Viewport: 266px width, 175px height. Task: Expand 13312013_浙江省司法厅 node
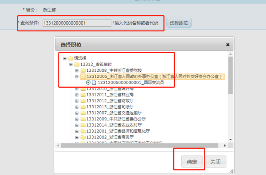click(x=77, y=107)
